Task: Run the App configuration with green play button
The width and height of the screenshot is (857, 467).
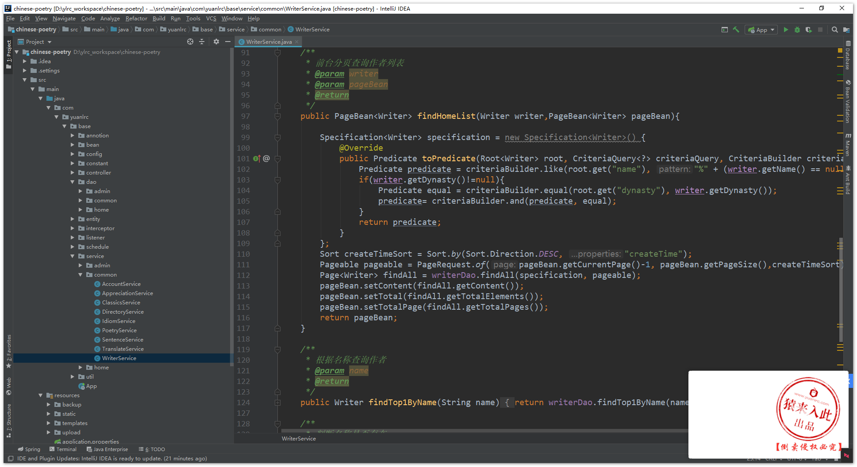Action: point(786,30)
